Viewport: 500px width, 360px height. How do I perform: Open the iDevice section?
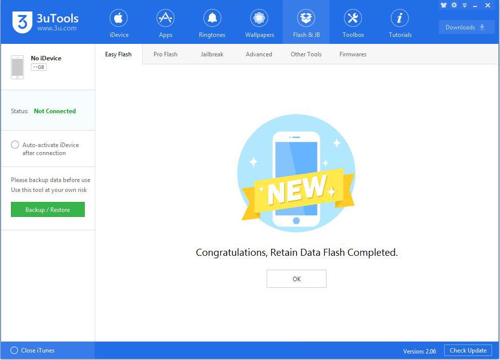[x=119, y=22]
